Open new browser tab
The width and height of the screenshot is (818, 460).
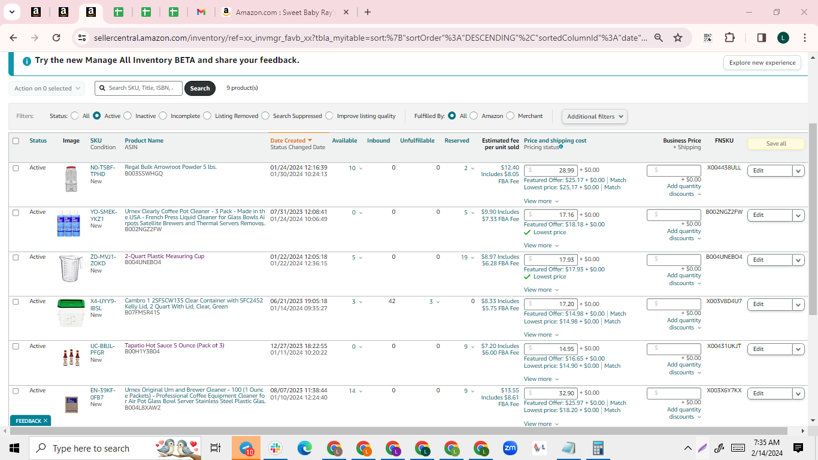[x=368, y=12]
